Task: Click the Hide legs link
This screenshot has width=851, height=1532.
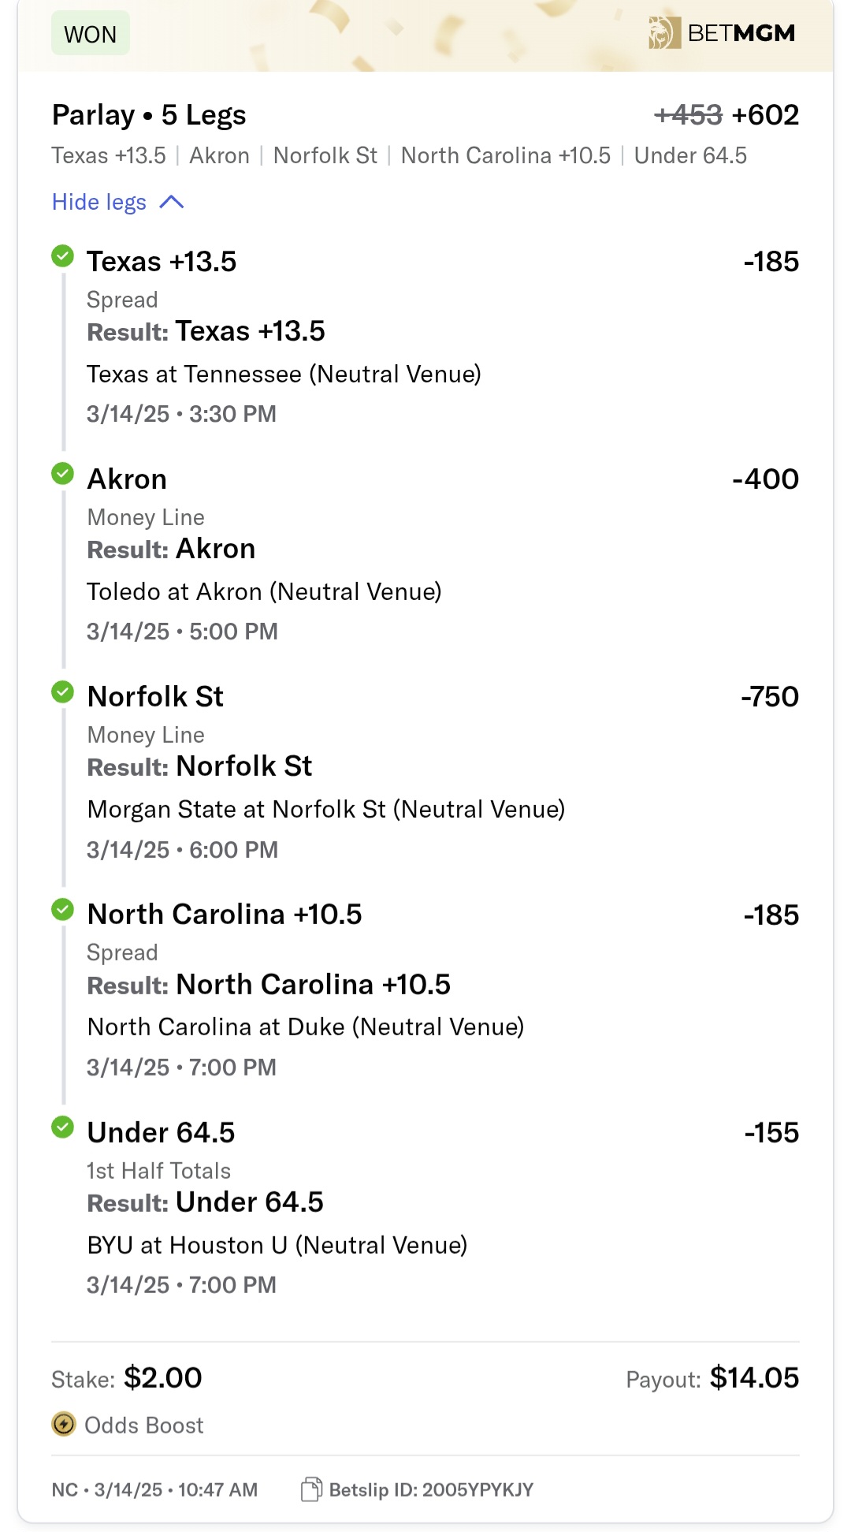Action: [x=99, y=203]
